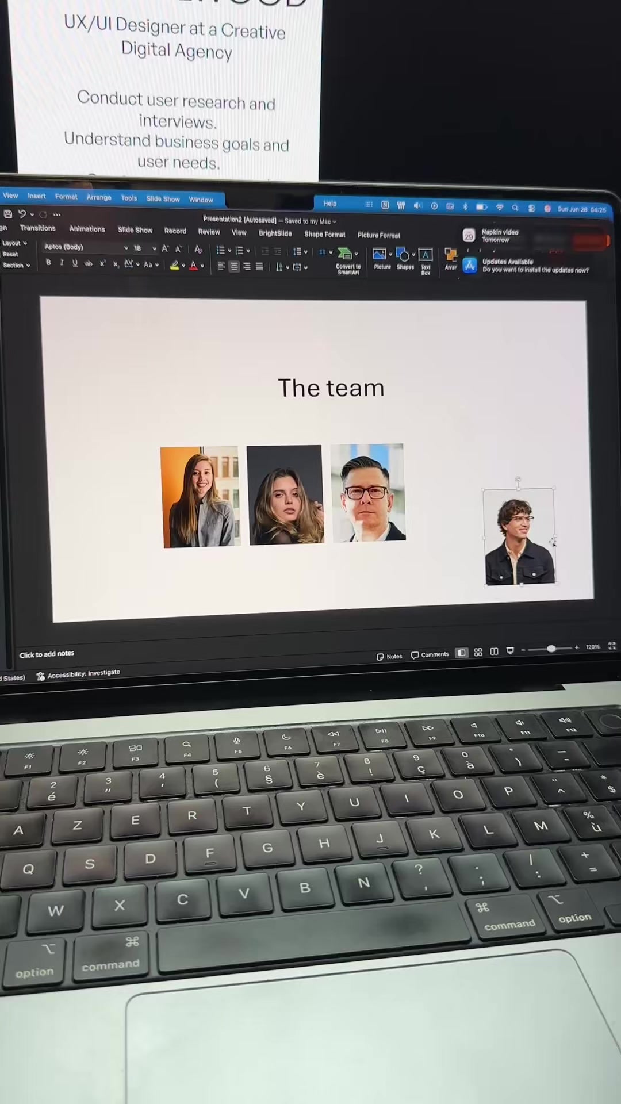Switch to the Picture Format tab
Viewport: 621px width, 1104px height.
click(379, 235)
